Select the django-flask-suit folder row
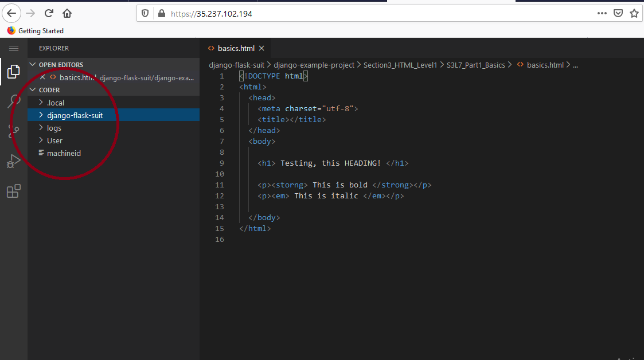This screenshot has width=644, height=360. click(114, 115)
